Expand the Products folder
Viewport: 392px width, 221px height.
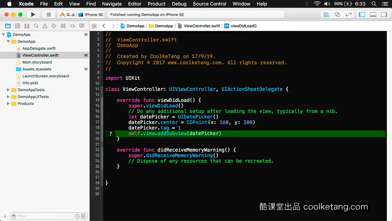click(x=8, y=103)
